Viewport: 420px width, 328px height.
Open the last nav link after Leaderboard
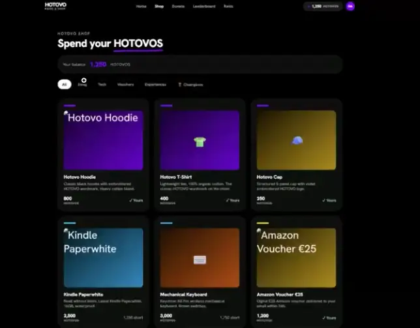(228, 7)
